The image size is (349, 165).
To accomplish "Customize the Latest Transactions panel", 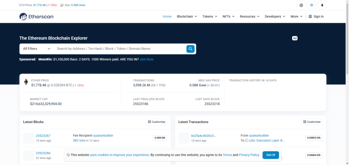I will click(312, 122).
